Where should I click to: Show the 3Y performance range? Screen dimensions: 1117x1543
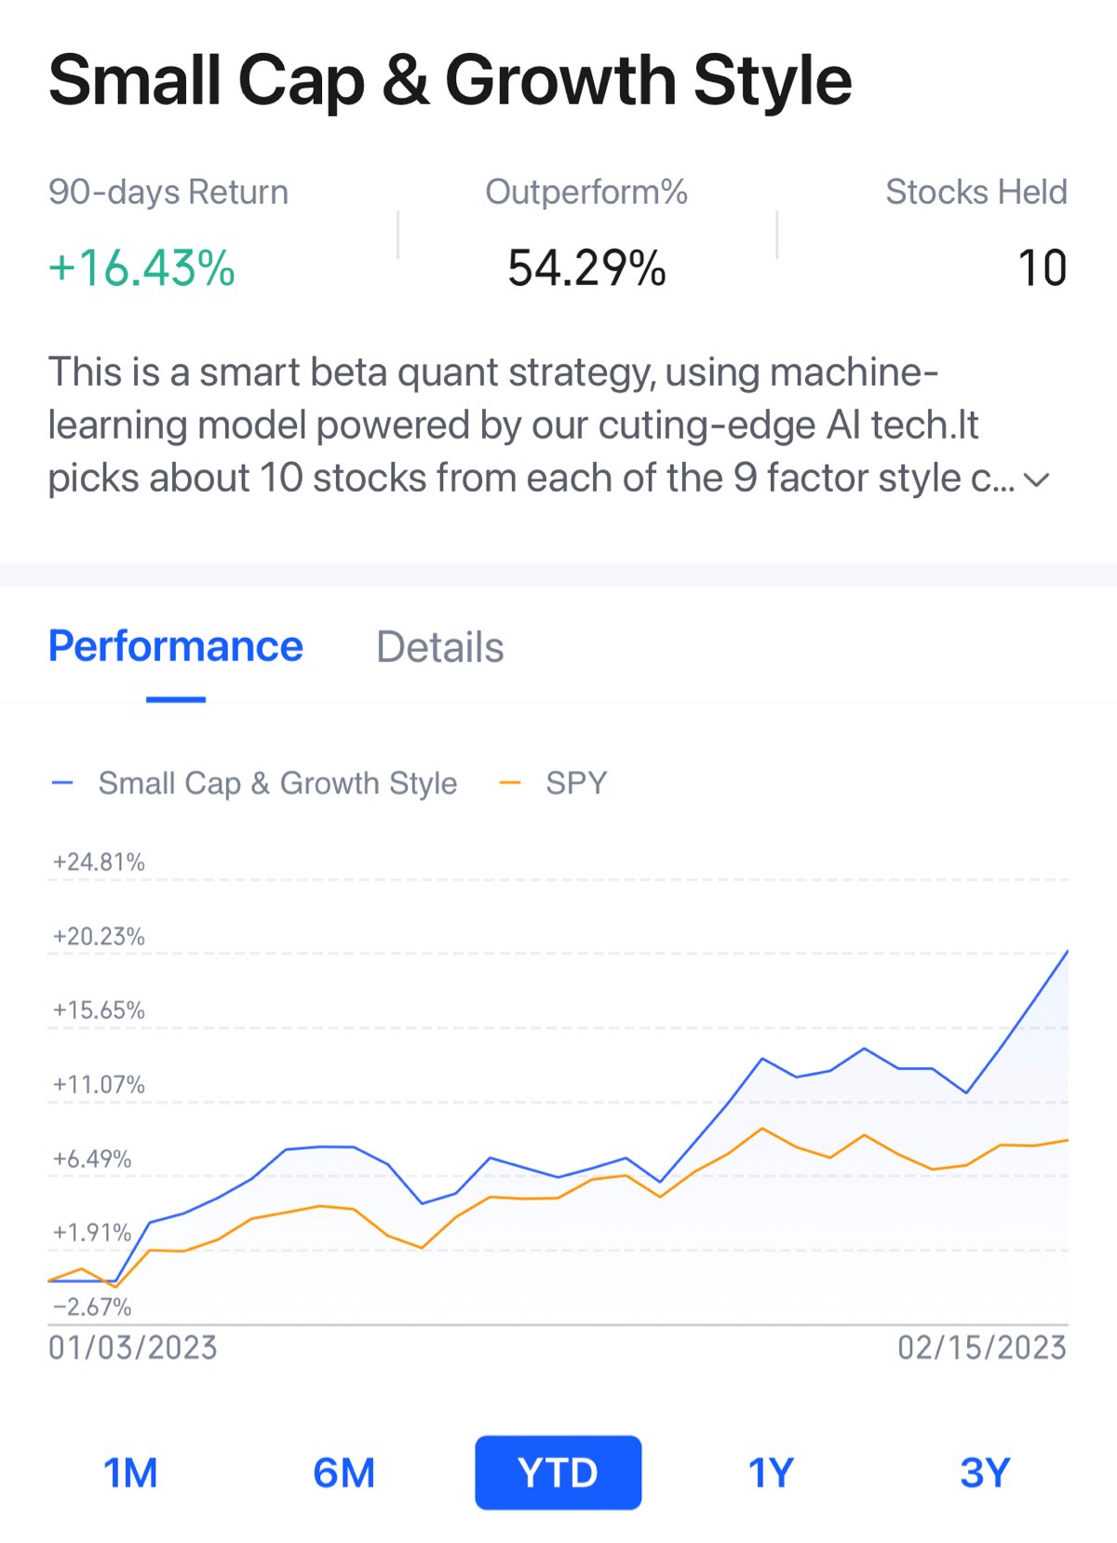[984, 1473]
